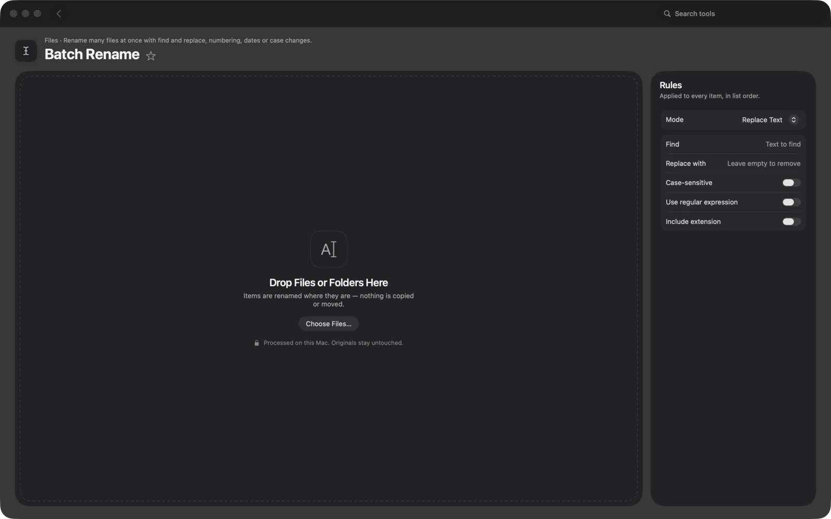
Task: Click the Mode up-down chevrons icon
Action: point(794,120)
